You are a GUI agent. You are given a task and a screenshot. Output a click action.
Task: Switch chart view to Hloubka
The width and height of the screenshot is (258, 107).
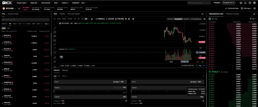click(x=186, y=19)
